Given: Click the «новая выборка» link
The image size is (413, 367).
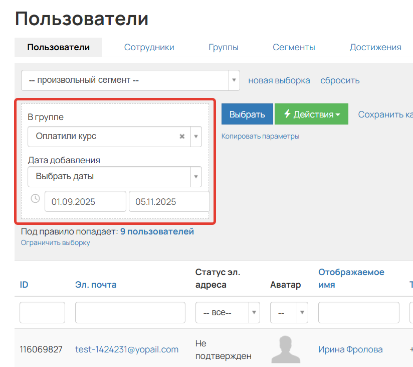Looking at the screenshot, I should click(279, 80).
